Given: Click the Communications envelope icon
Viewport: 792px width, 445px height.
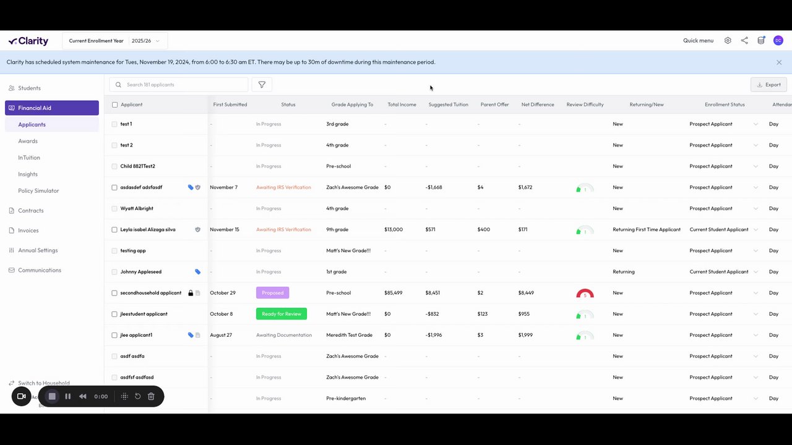Looking at the screenshot, I should [x=12, y=270].
